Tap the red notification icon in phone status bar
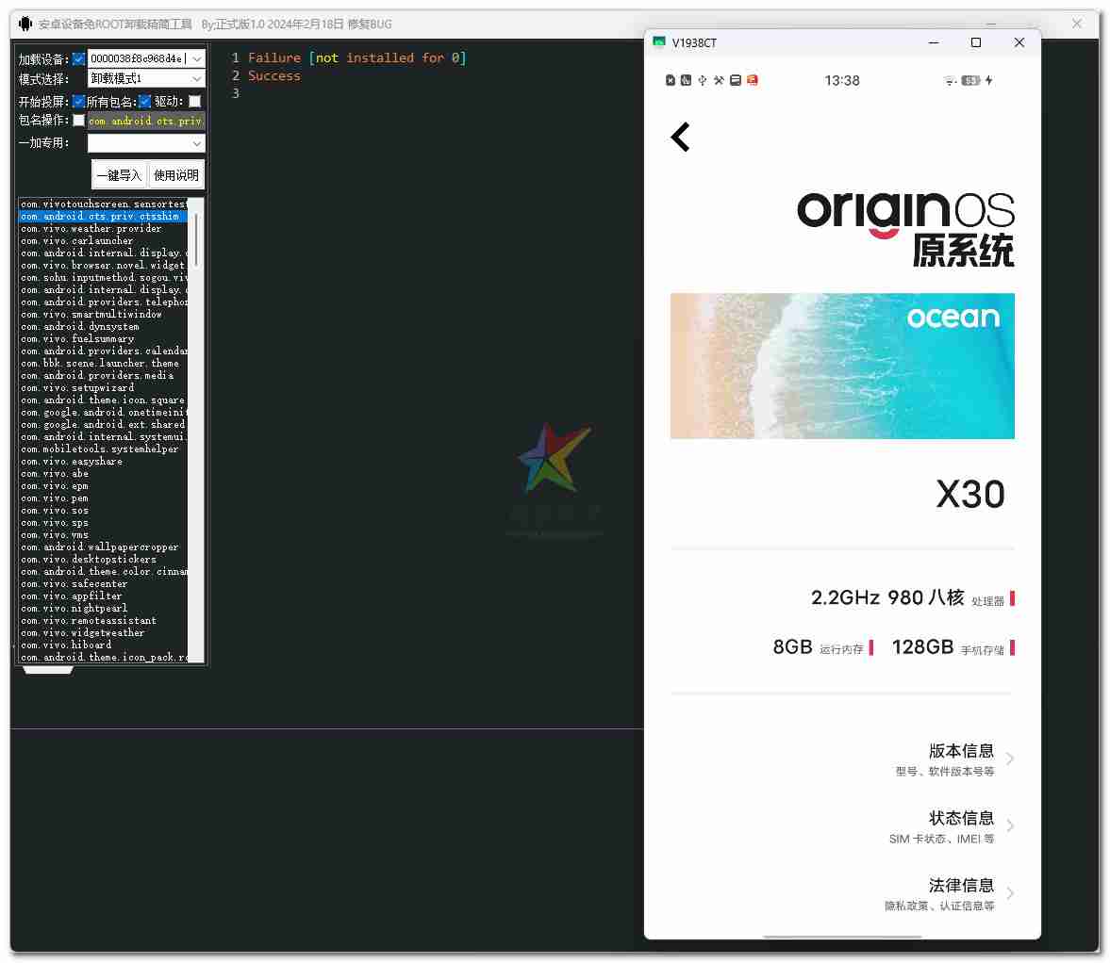Viewport: 1110px width, 963px height. 752,81
